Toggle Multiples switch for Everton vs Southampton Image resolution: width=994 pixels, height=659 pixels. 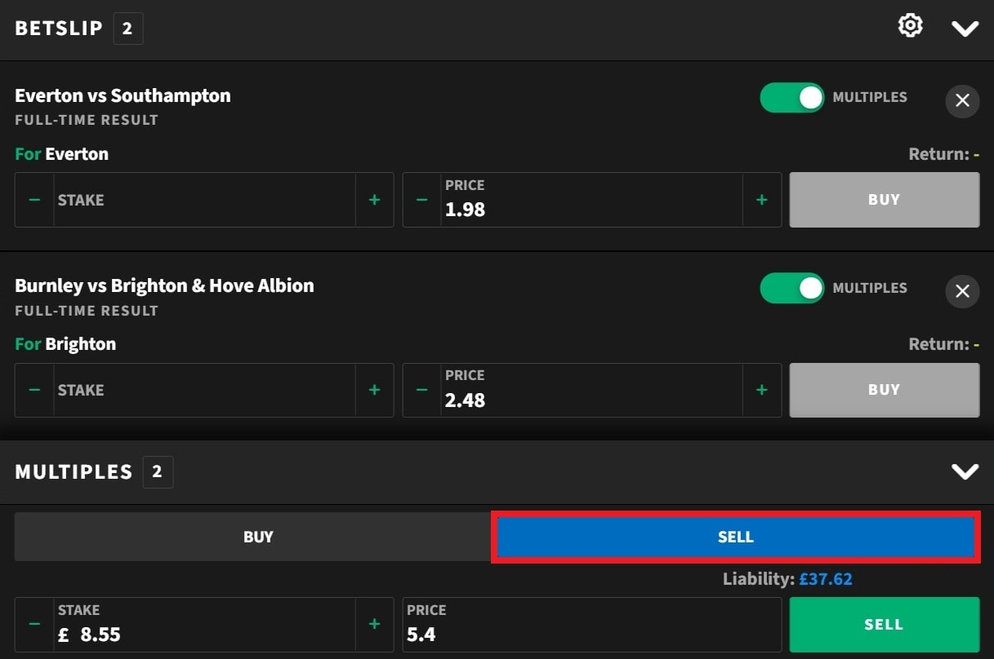pyautogui.click(x=791, y=98)
